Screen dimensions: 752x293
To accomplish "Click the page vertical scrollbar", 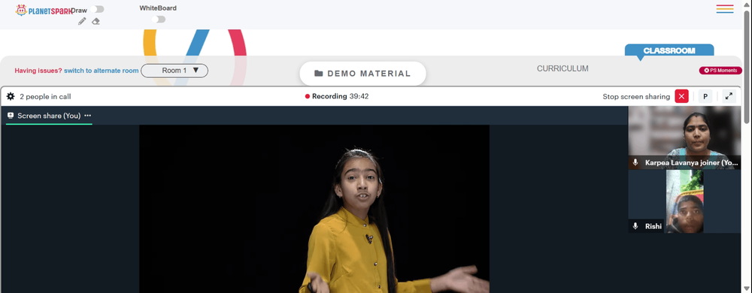I will pos(747,67).
